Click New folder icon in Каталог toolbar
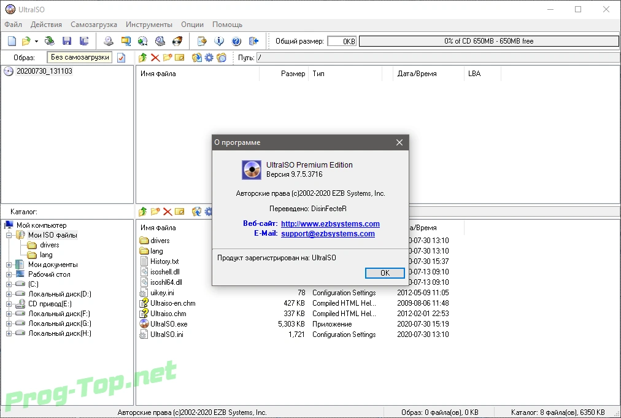The height and width of the screenshot is (418, 621). 155,212
